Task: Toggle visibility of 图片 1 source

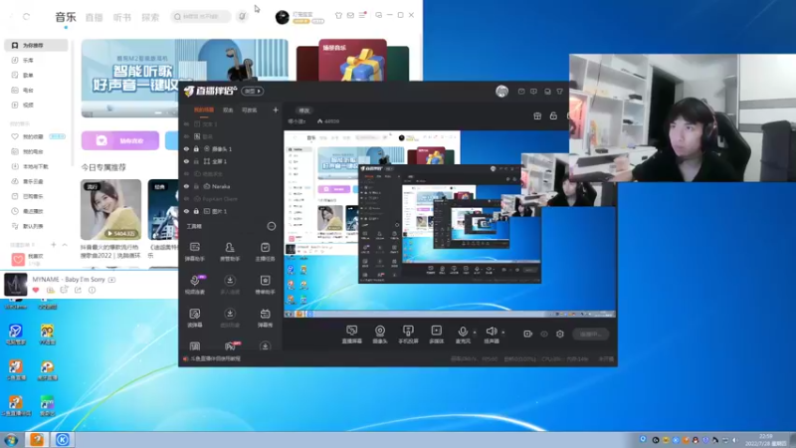Action: pyautogui.click(x=186, y=211)
